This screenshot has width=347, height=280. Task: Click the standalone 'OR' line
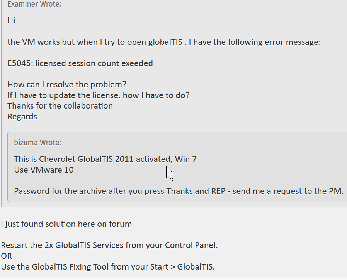click(7, 256)
